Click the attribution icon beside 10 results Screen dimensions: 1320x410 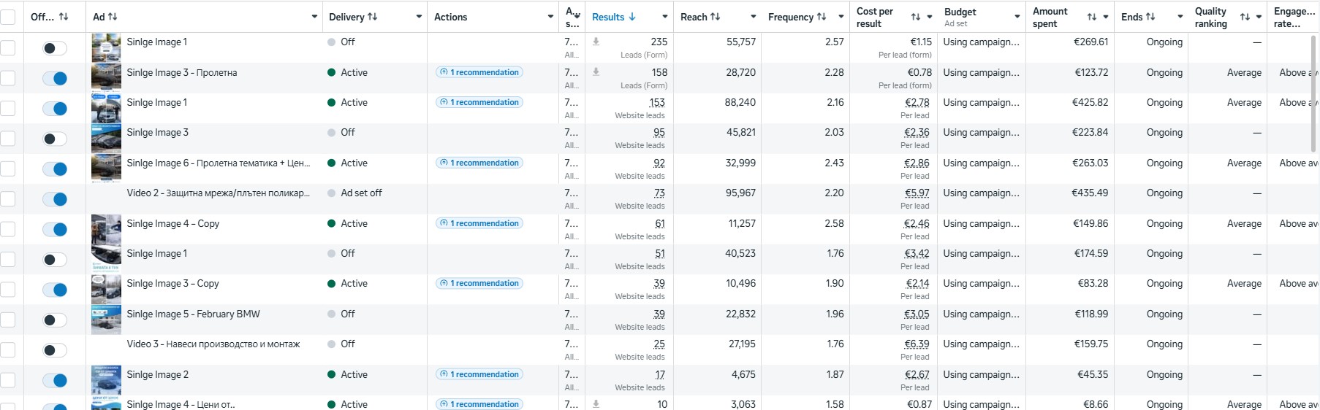596,403
